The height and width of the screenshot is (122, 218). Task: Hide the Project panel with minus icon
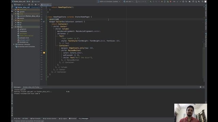(x=38, y=4)
